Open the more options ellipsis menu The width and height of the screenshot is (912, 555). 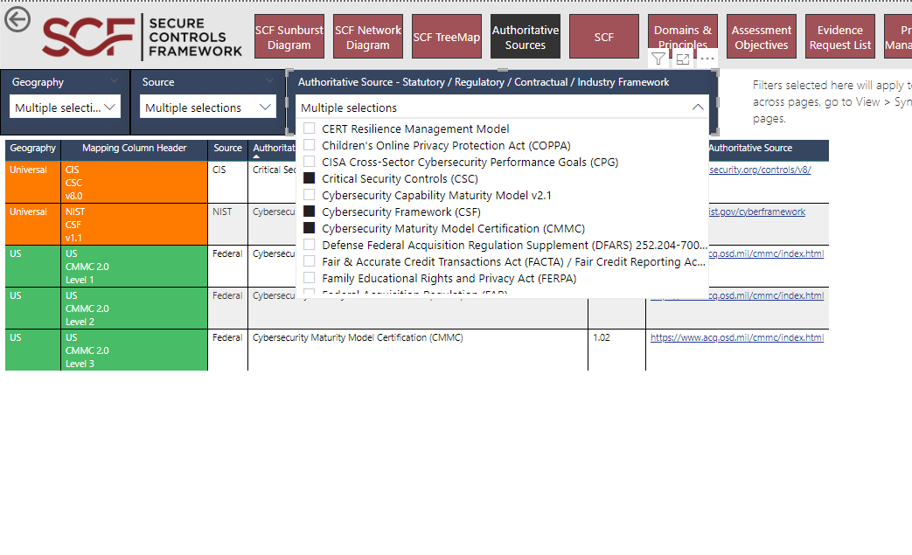click(x=707, y=58)
